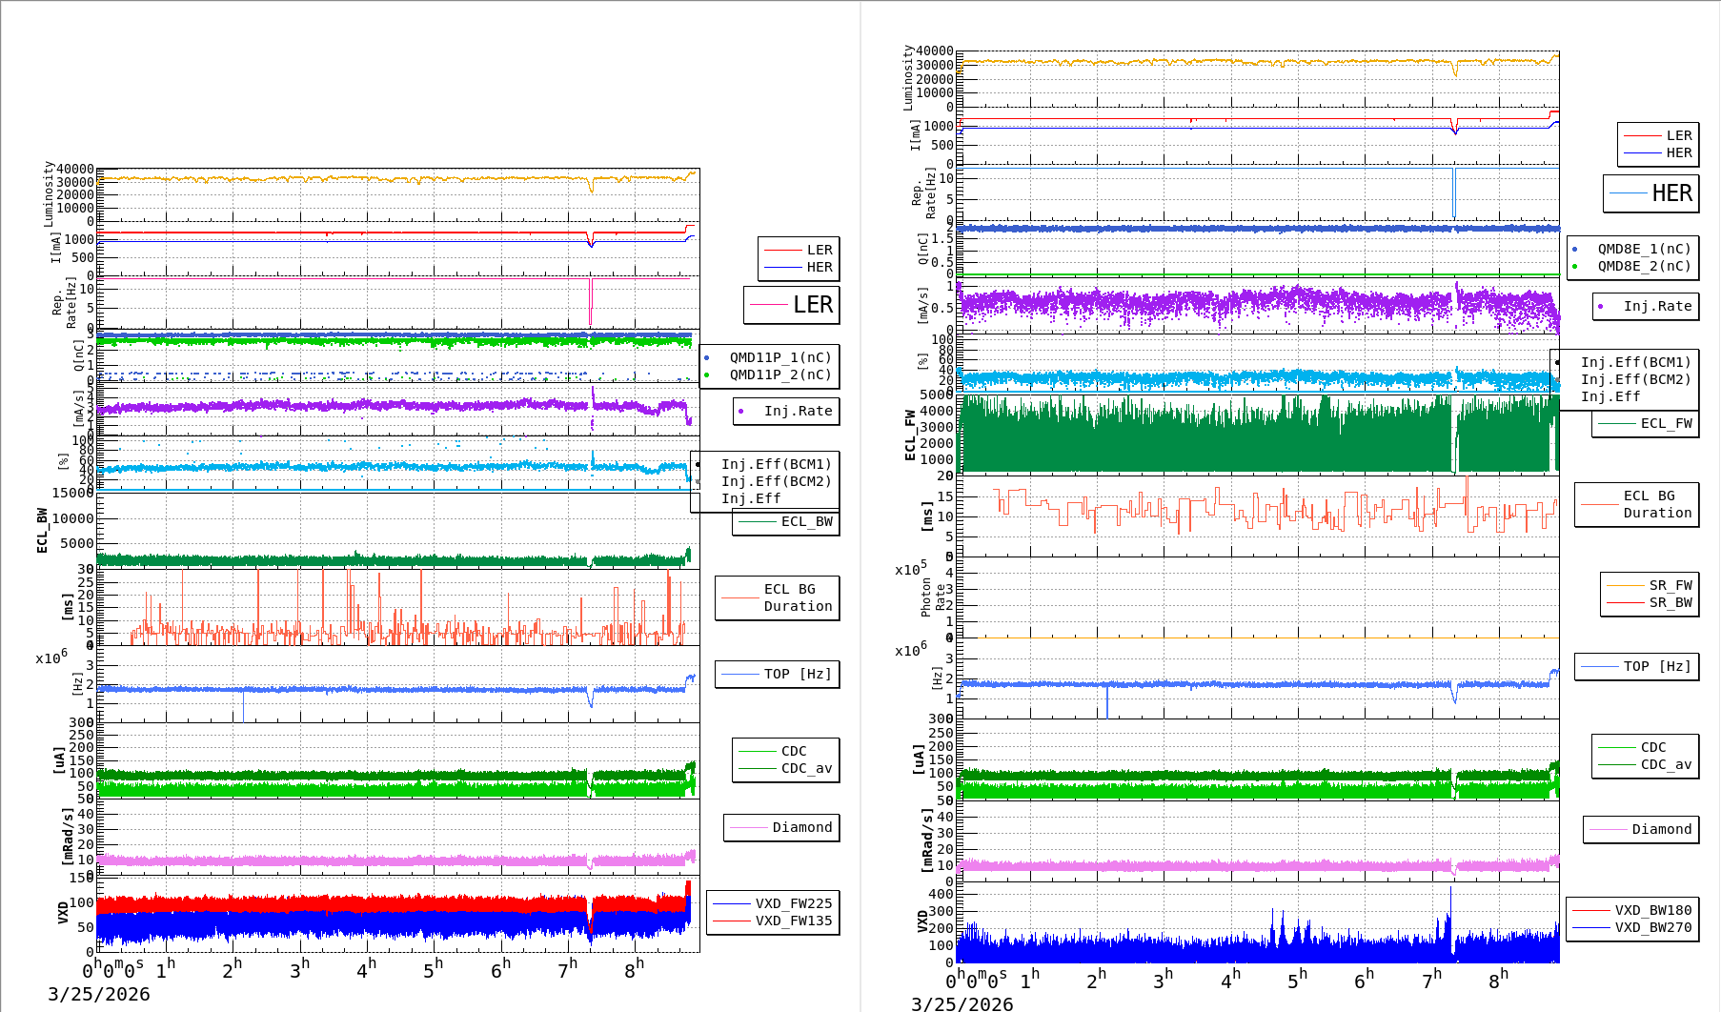Select the SR_BW legend entry

point(1670,602)
